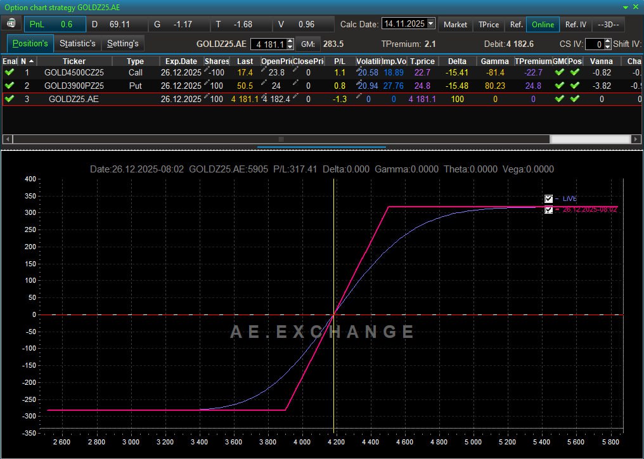Click the Ref. IV button

click(x=576, y=24)
